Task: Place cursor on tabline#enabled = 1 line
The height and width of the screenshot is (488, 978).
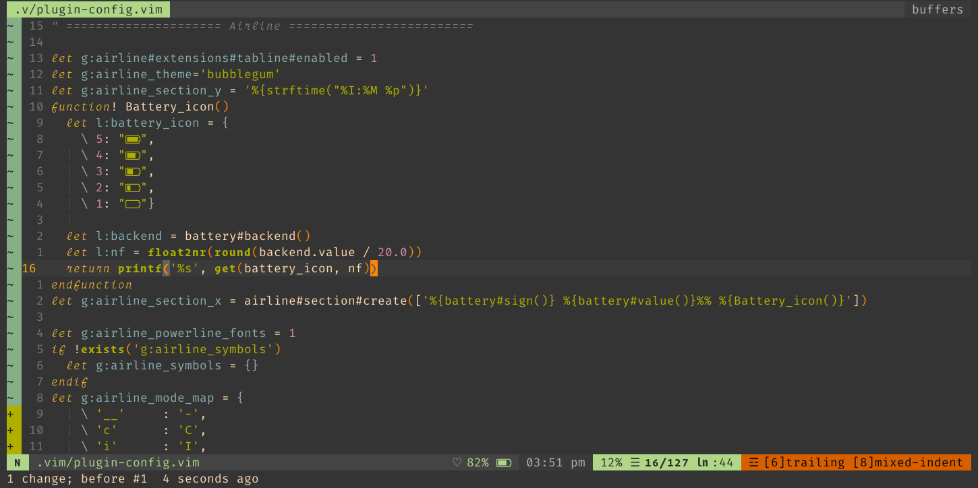Action: pyautogui.click(x=214, y=58)
